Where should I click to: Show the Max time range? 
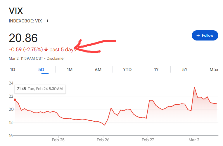coord(214,70)
